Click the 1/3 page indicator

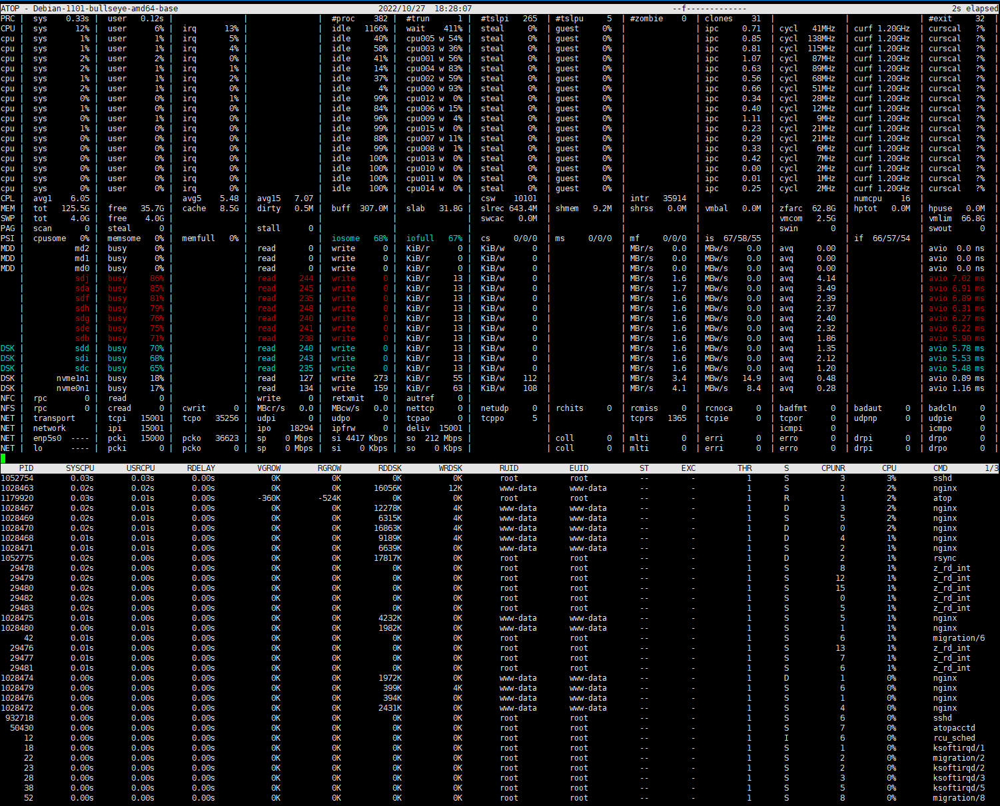pyautogui.click(x=992, y=468)
